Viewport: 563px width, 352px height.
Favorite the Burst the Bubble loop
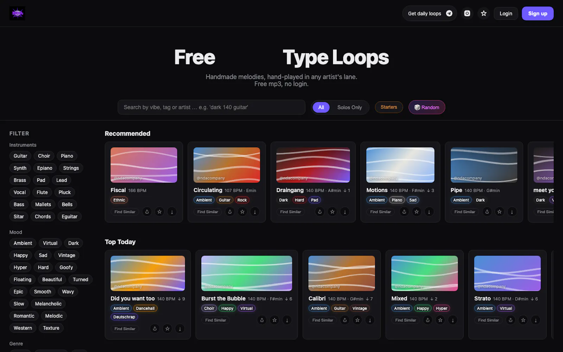(x=274, y=320)
